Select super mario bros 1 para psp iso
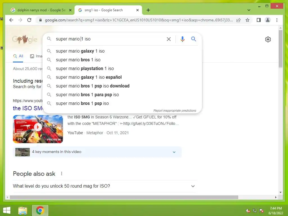 point(122,94)
